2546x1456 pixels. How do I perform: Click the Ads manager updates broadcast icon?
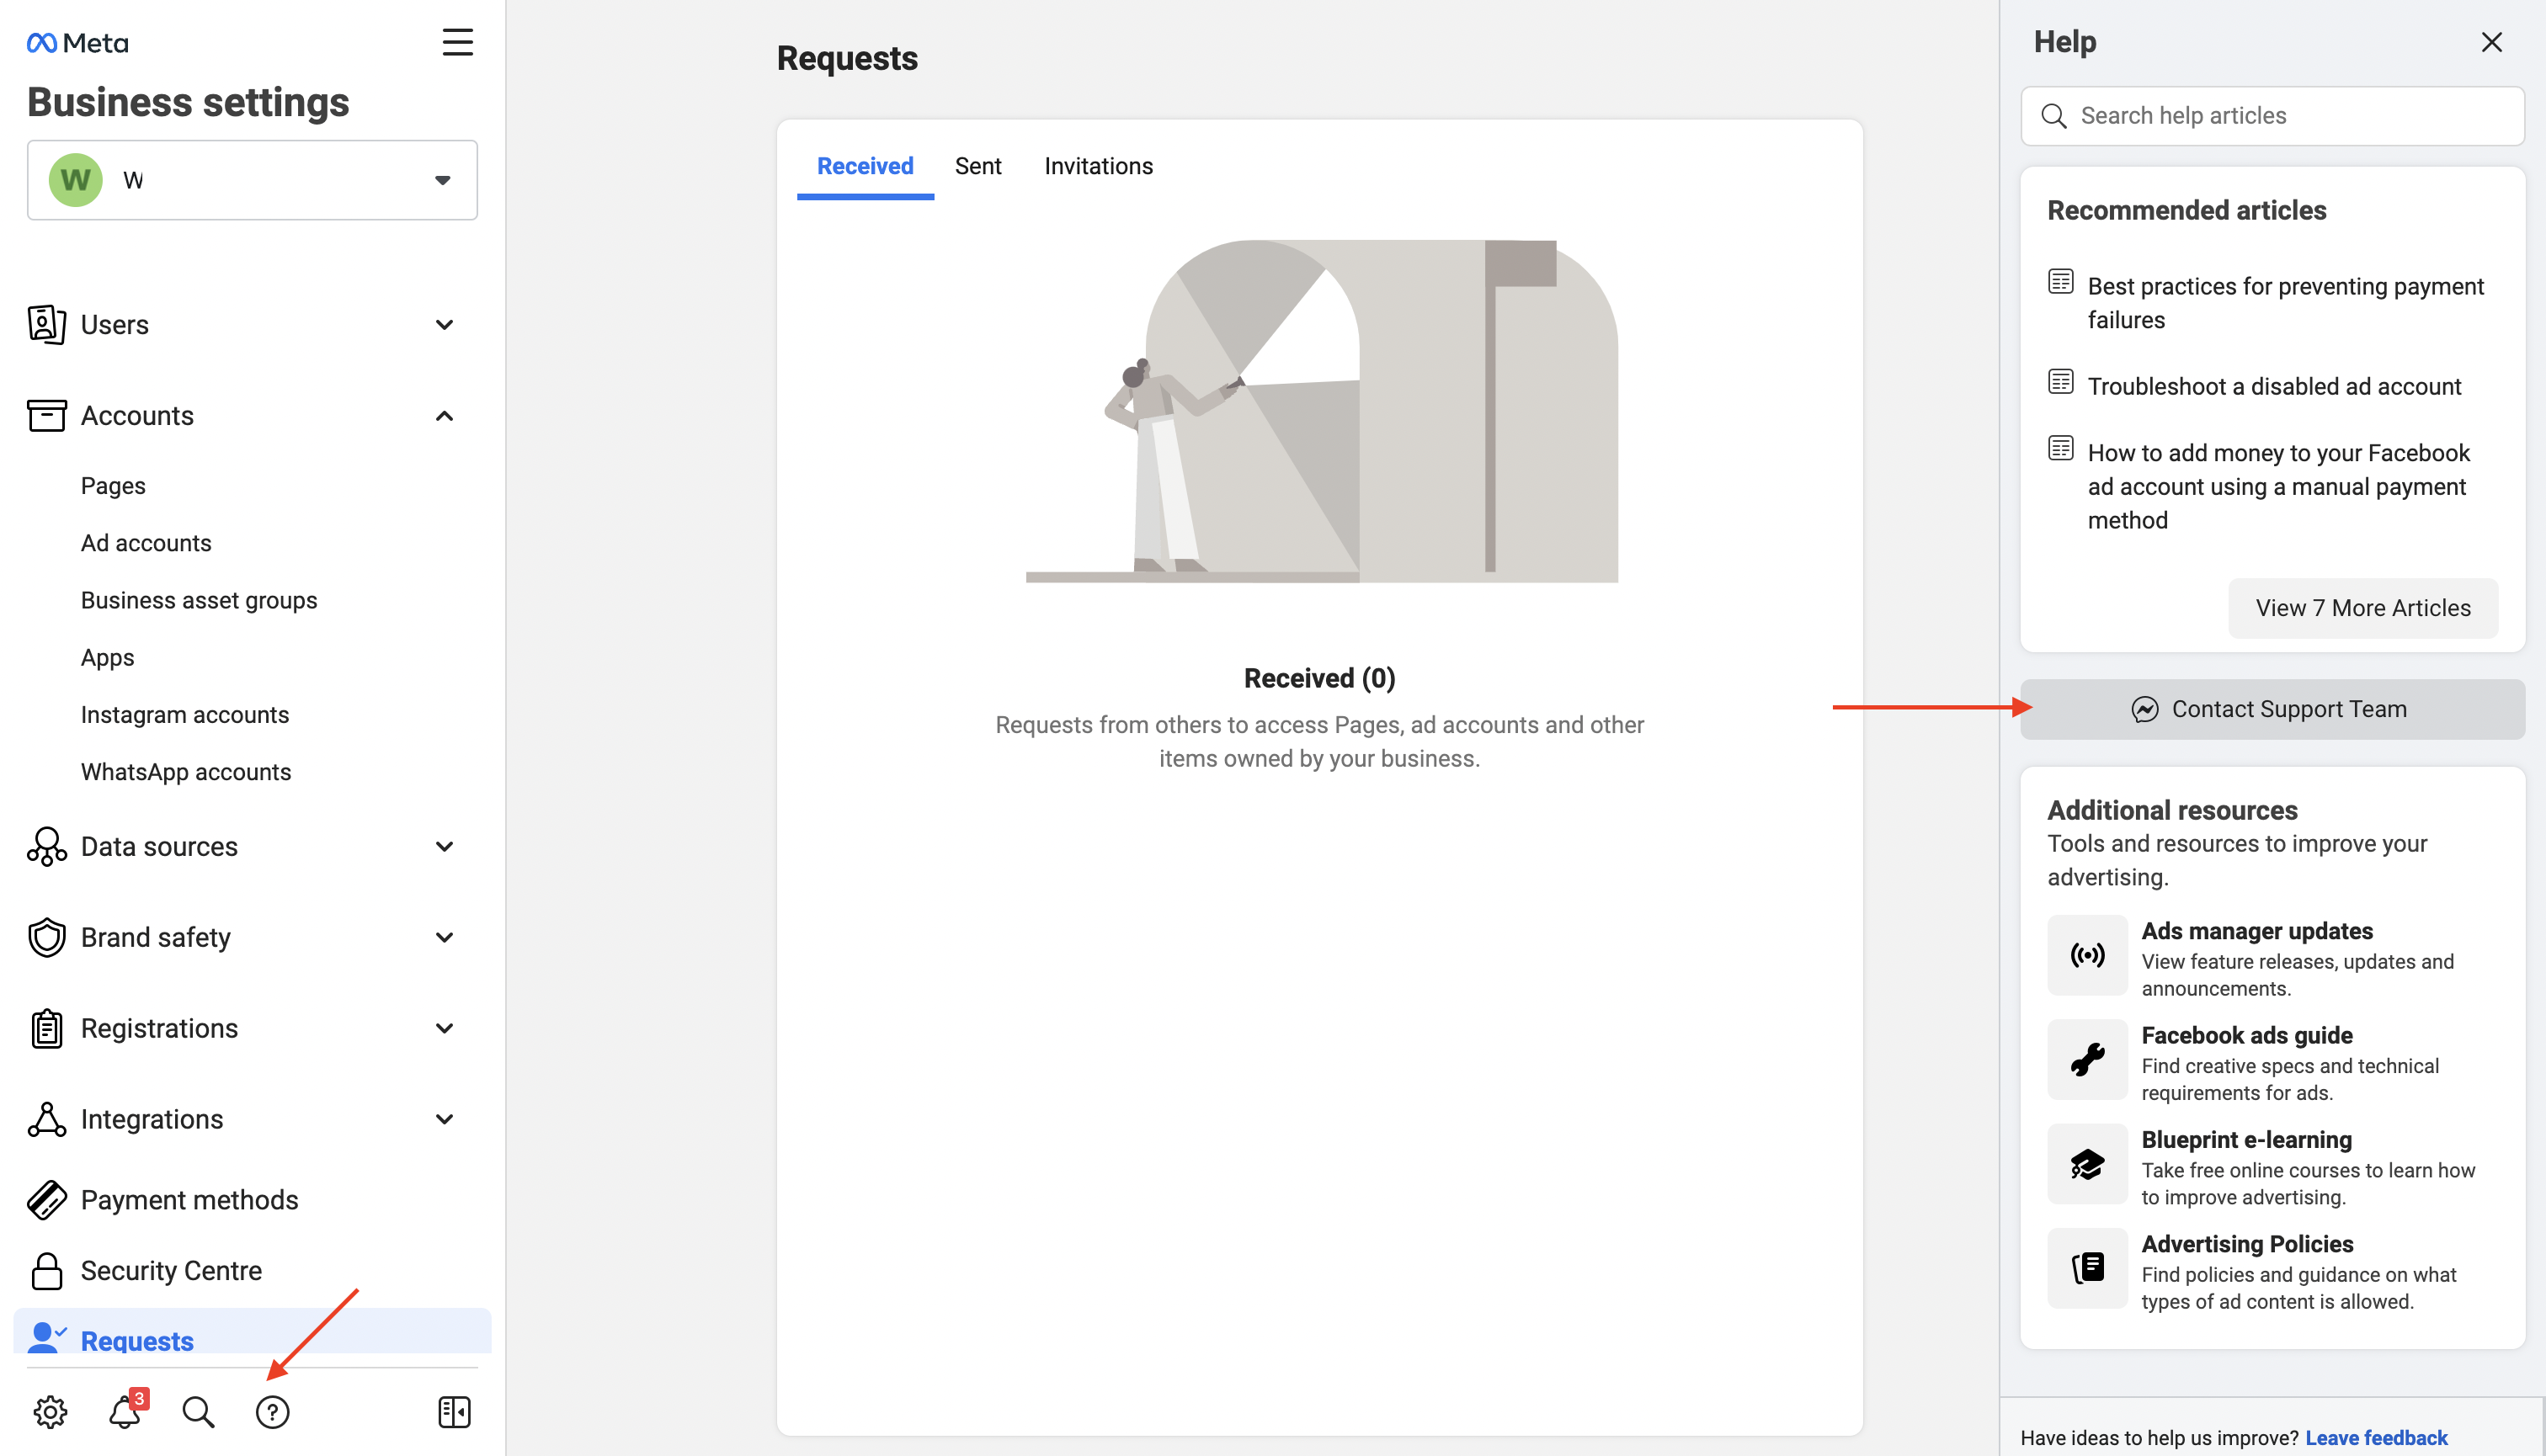[x=2088, y=955]
